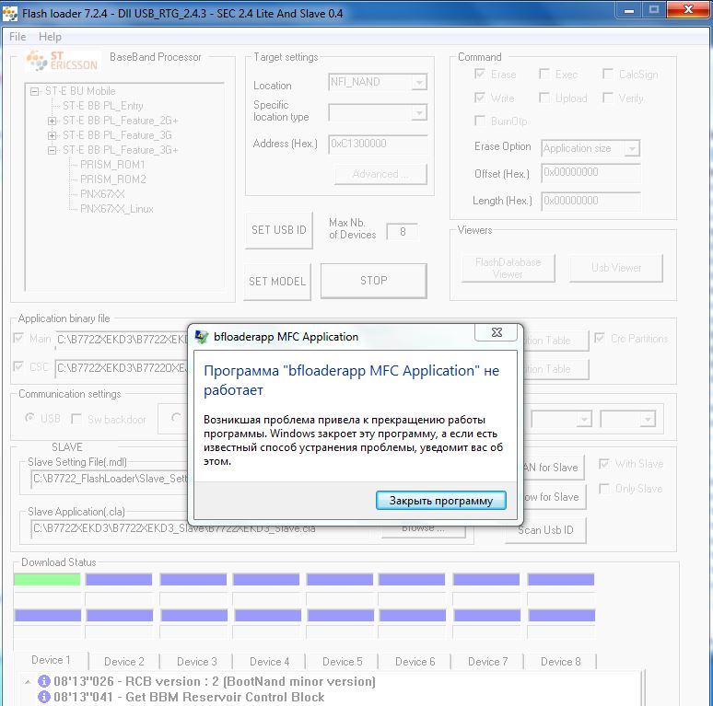This screenshot has width=713, height=706.
Task: Enable the Verify checkbox
Action: click(x=607, y=98)
